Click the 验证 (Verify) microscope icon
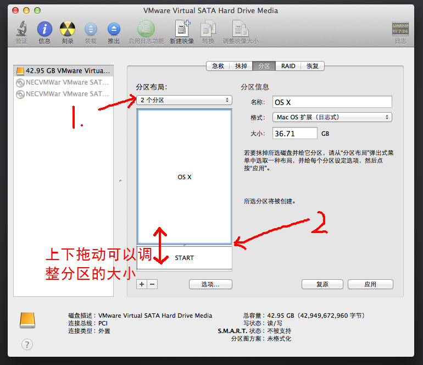Image resolution: width=423 pixels, height=365 pixels. (x=21, y=29)
